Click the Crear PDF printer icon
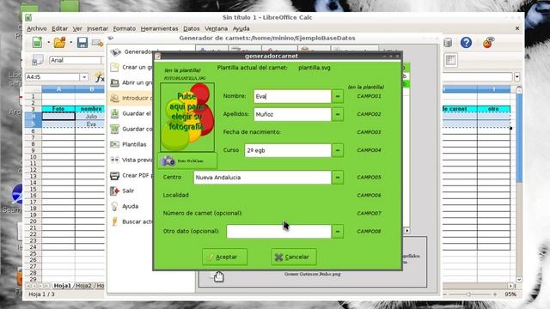The height and width of the screenshot is (309, 550). 114,175
